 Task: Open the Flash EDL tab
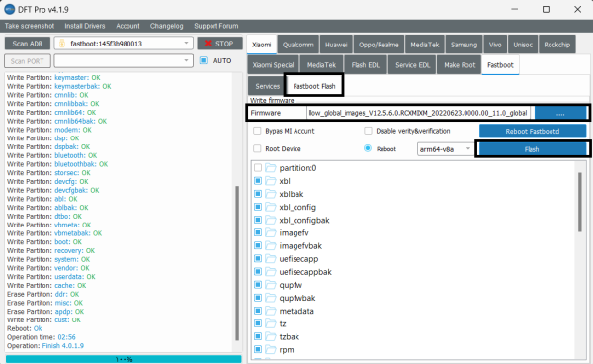click(365, 65)
